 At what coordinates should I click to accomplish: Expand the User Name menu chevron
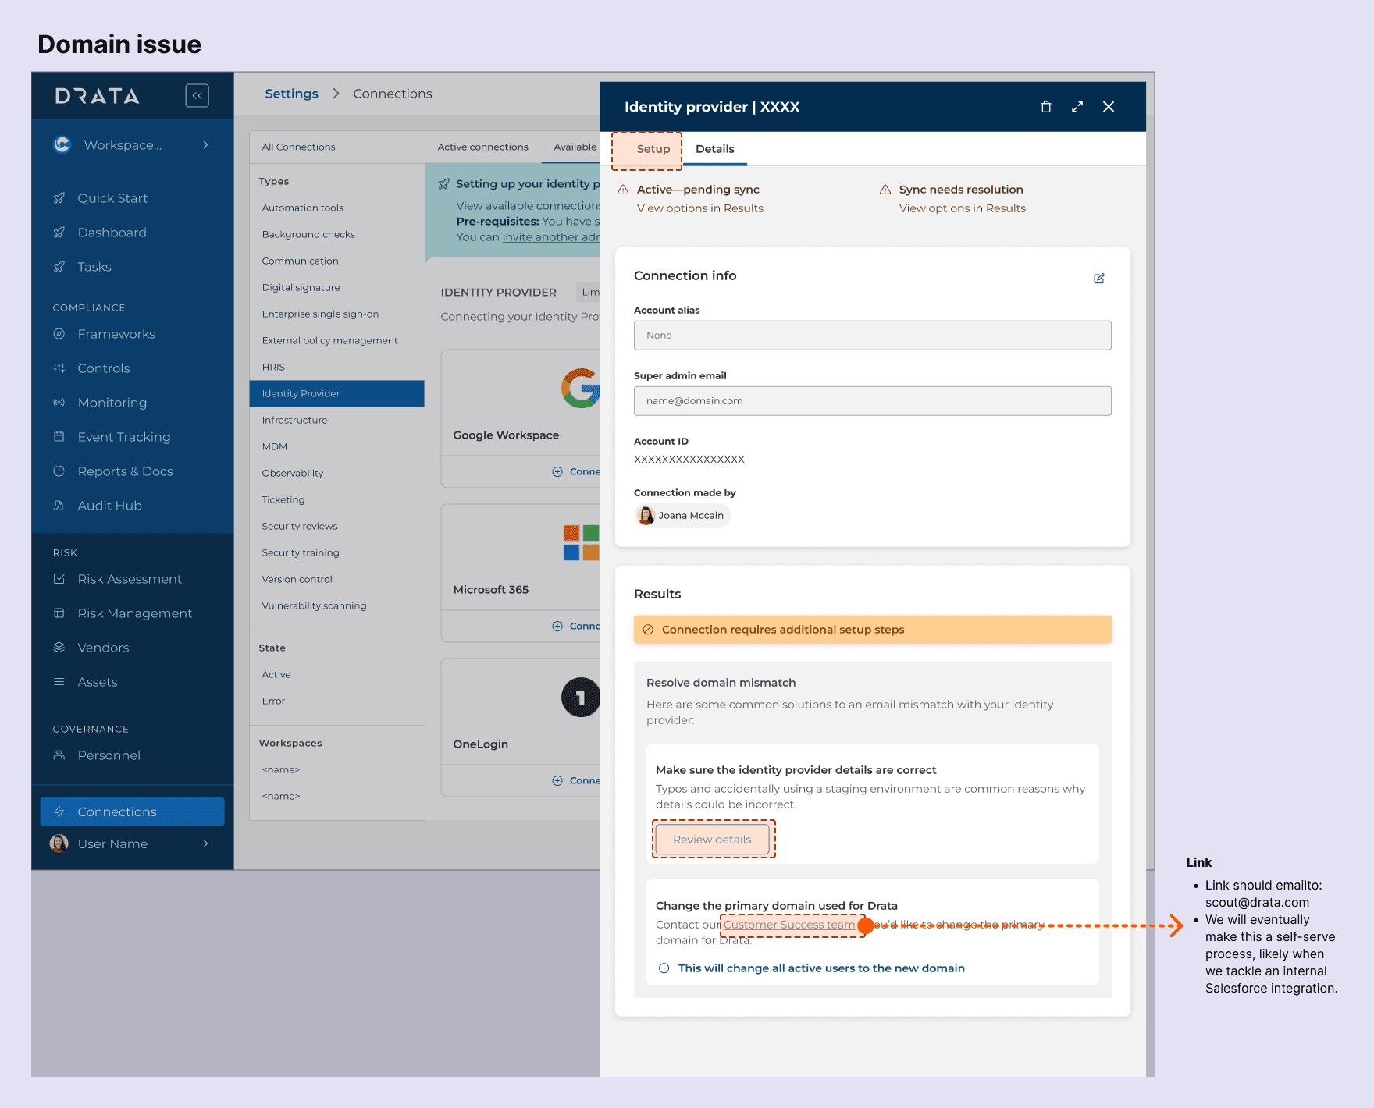tap(205, 843)
